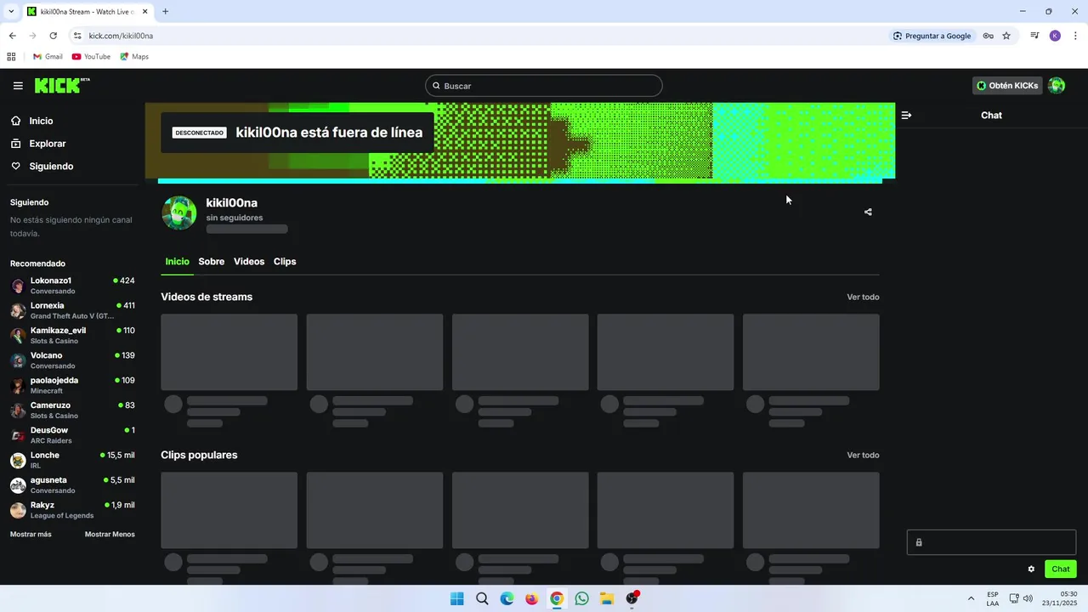
Task: Open DeusGow recommended channel
Action: [72, 435]
